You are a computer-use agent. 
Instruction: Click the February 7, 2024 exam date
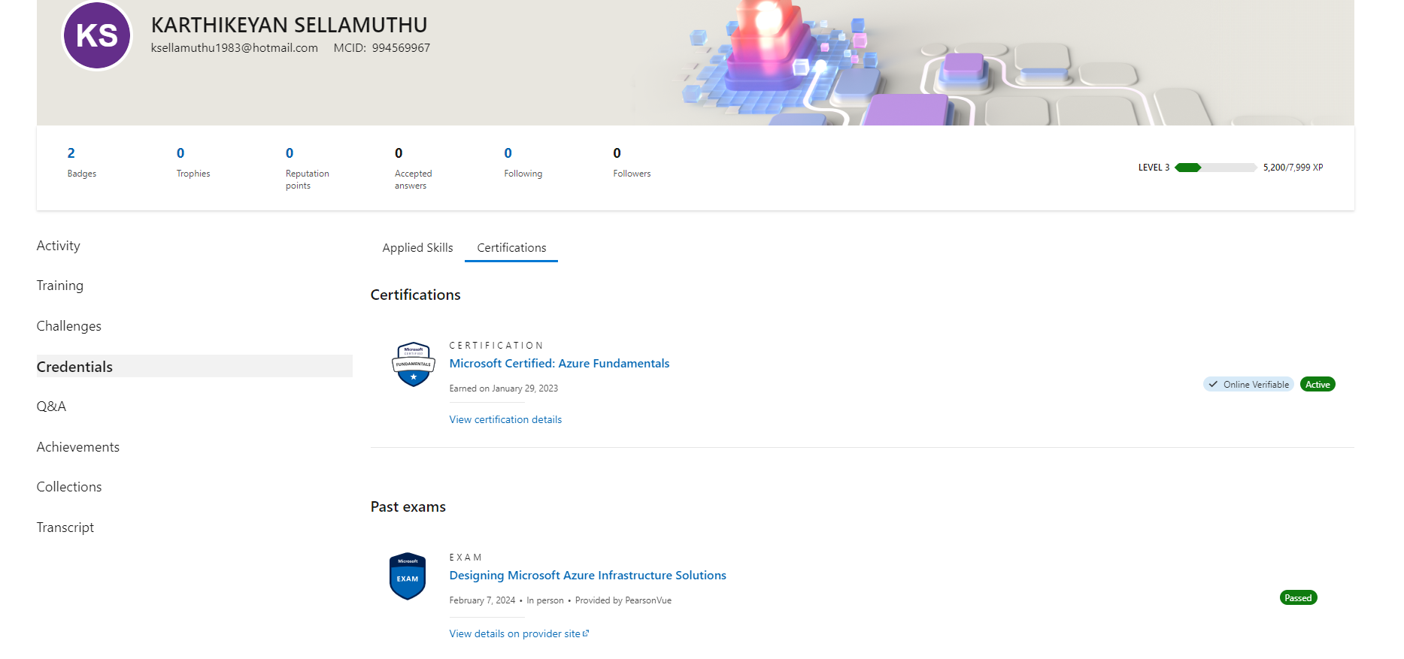click(x=482, y=600)
